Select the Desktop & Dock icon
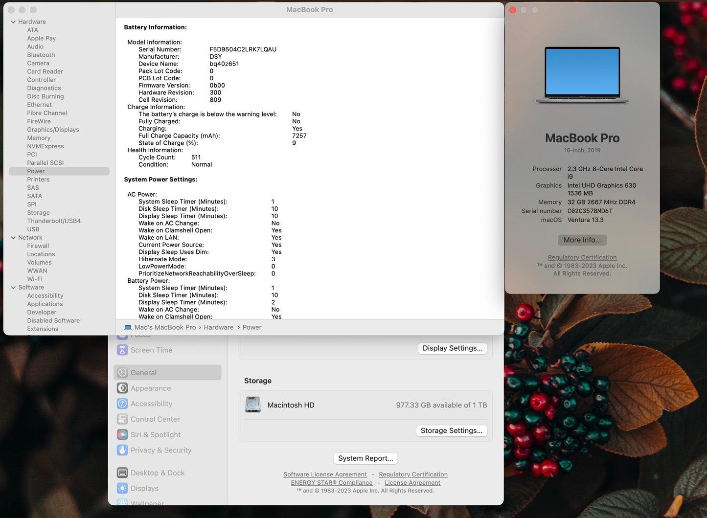This screenshot has height=518, width=707. coord(122,473)
